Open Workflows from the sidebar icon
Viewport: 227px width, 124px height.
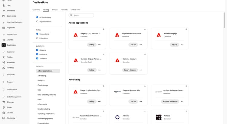[4, 11]
